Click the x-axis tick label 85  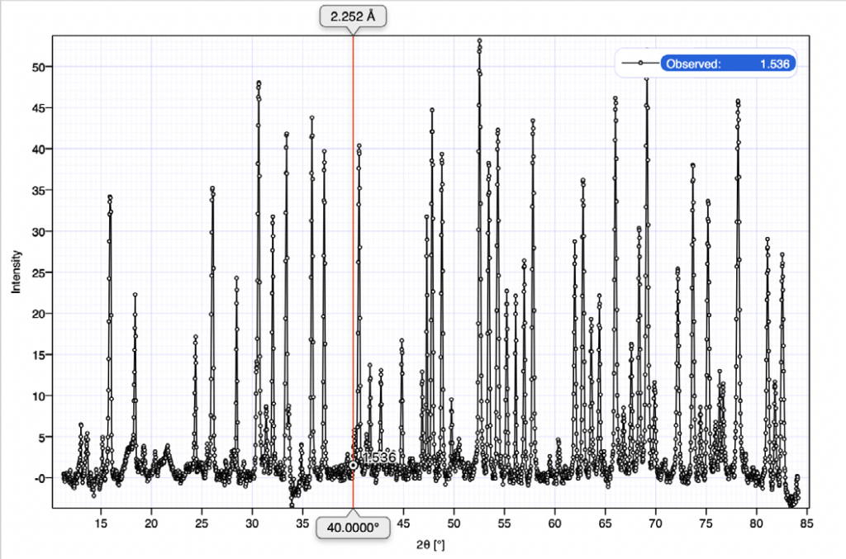coord(807,523)
